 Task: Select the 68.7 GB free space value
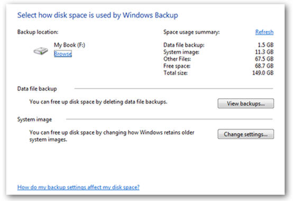point(264,66)
